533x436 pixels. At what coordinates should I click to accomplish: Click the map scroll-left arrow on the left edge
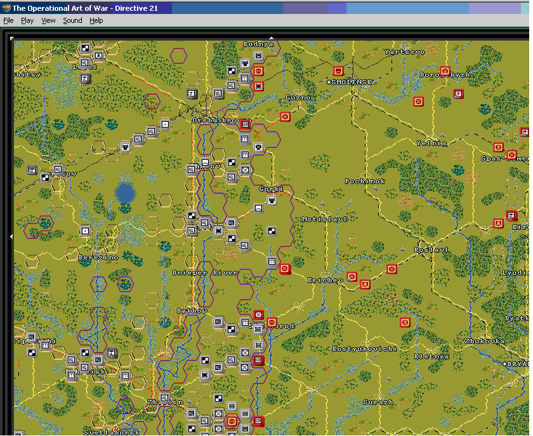click(12, 236)
